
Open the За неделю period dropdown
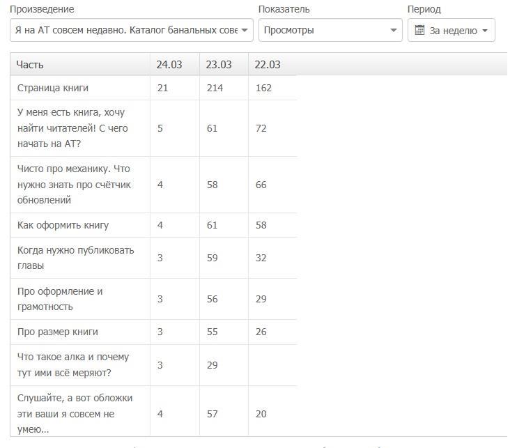tap(452, 31)
